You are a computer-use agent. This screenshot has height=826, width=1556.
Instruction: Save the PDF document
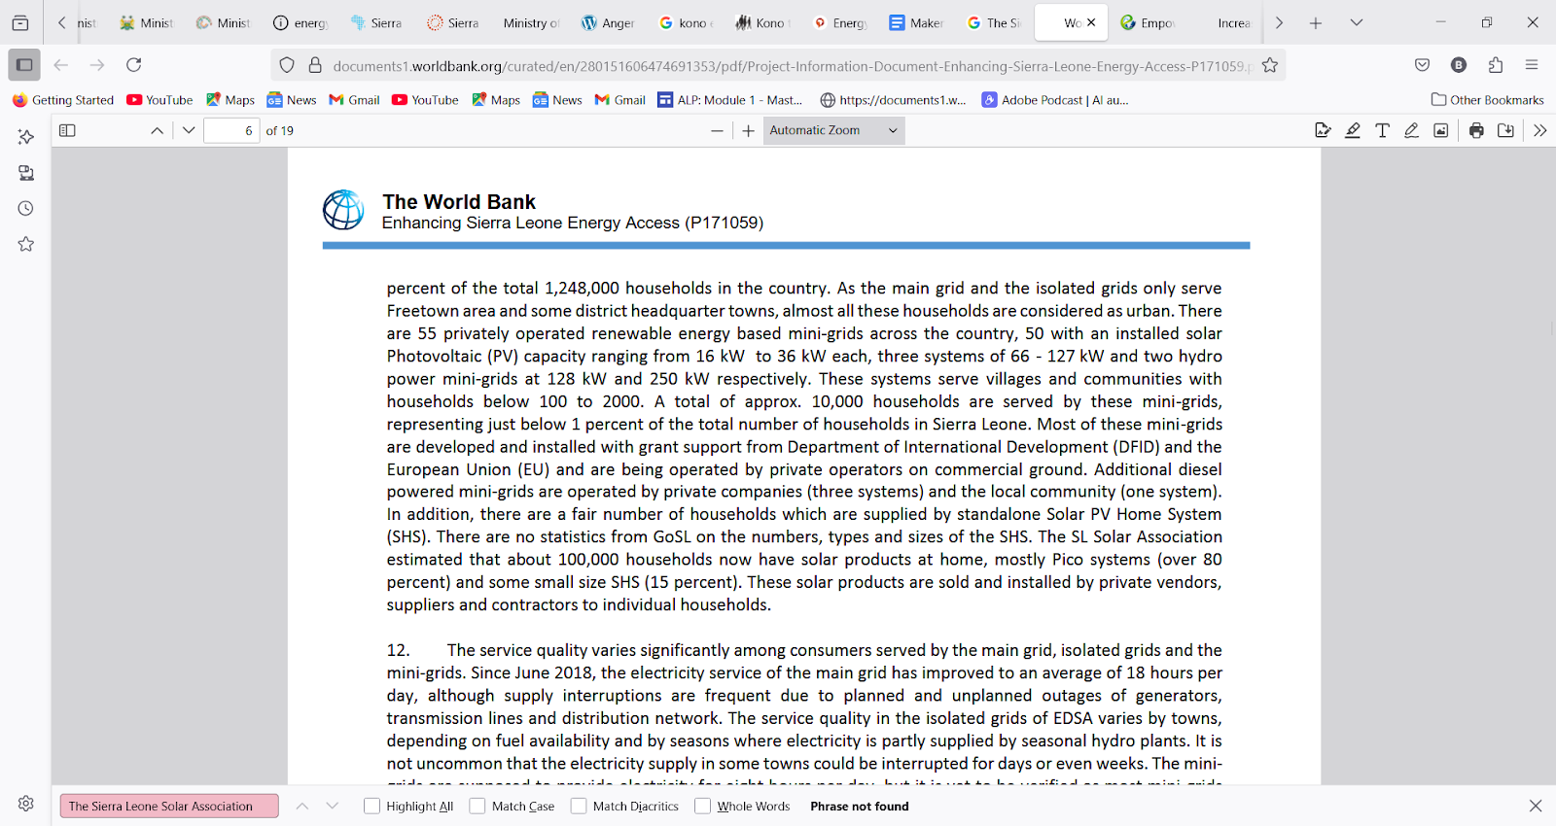pyautogui.click(x=1505, y=130)
